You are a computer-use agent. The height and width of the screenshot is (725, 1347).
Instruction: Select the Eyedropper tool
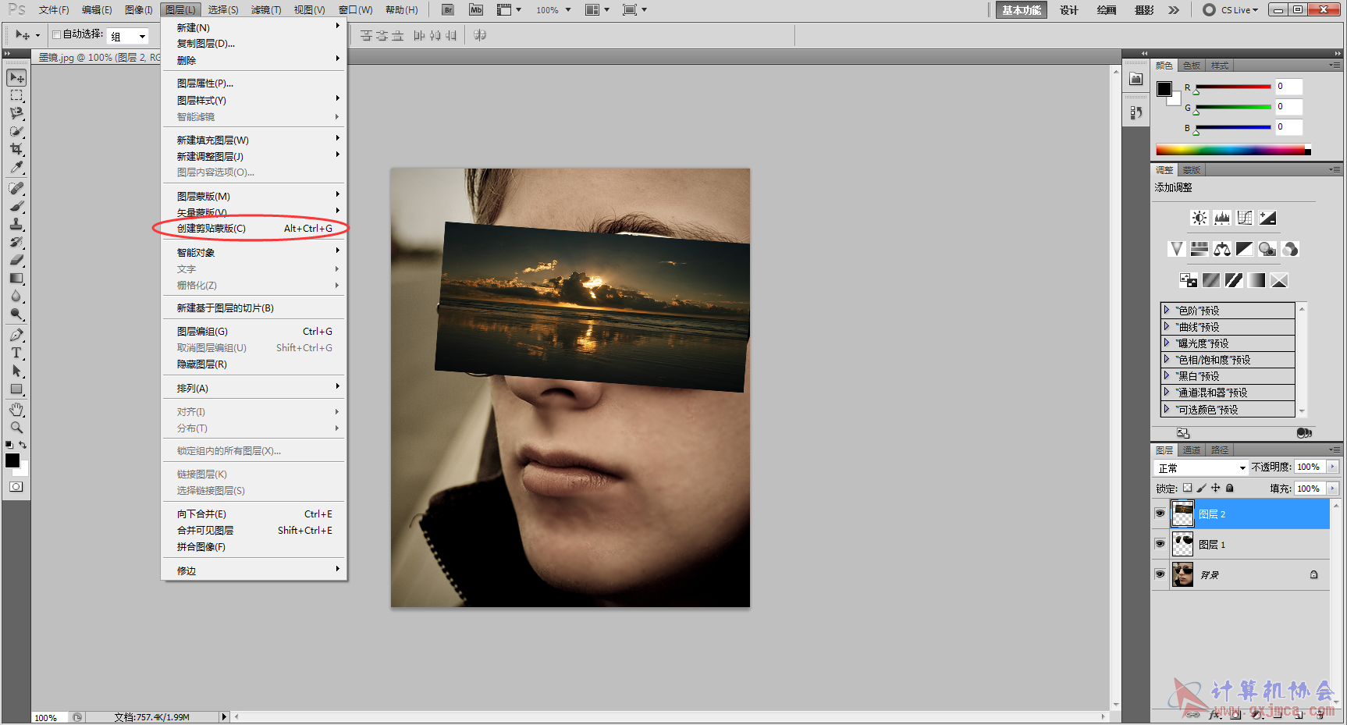click(x=16, y=166)
